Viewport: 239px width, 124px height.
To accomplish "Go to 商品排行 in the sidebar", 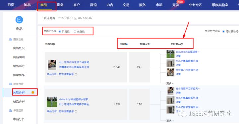I will tap(19, 66).
